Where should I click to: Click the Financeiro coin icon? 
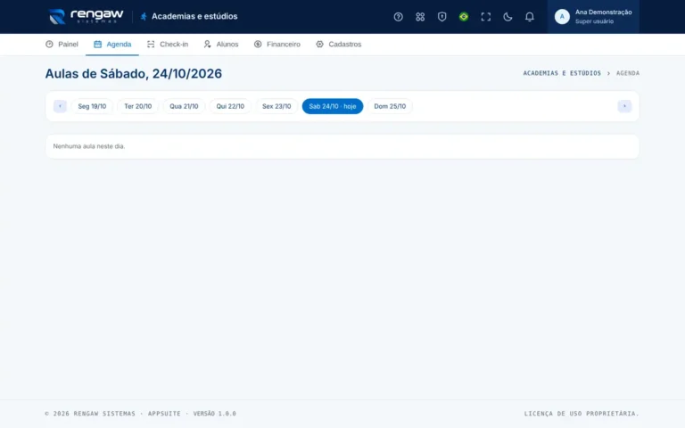(x=258, y=44)
